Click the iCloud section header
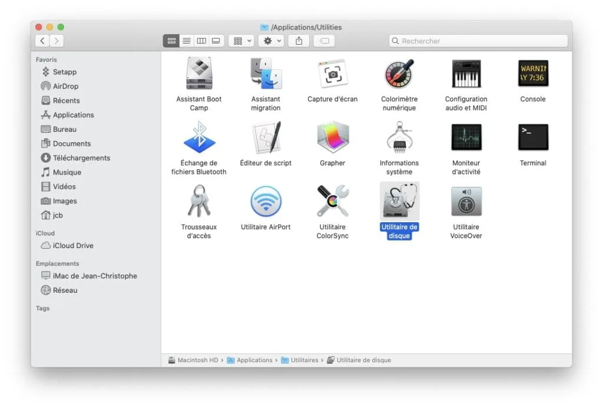Viewport: 603px width, 408px height. click(x=45, y=233)
